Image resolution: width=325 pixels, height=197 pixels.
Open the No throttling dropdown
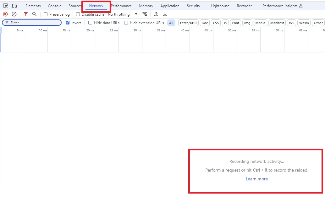[x=123, y=14]
